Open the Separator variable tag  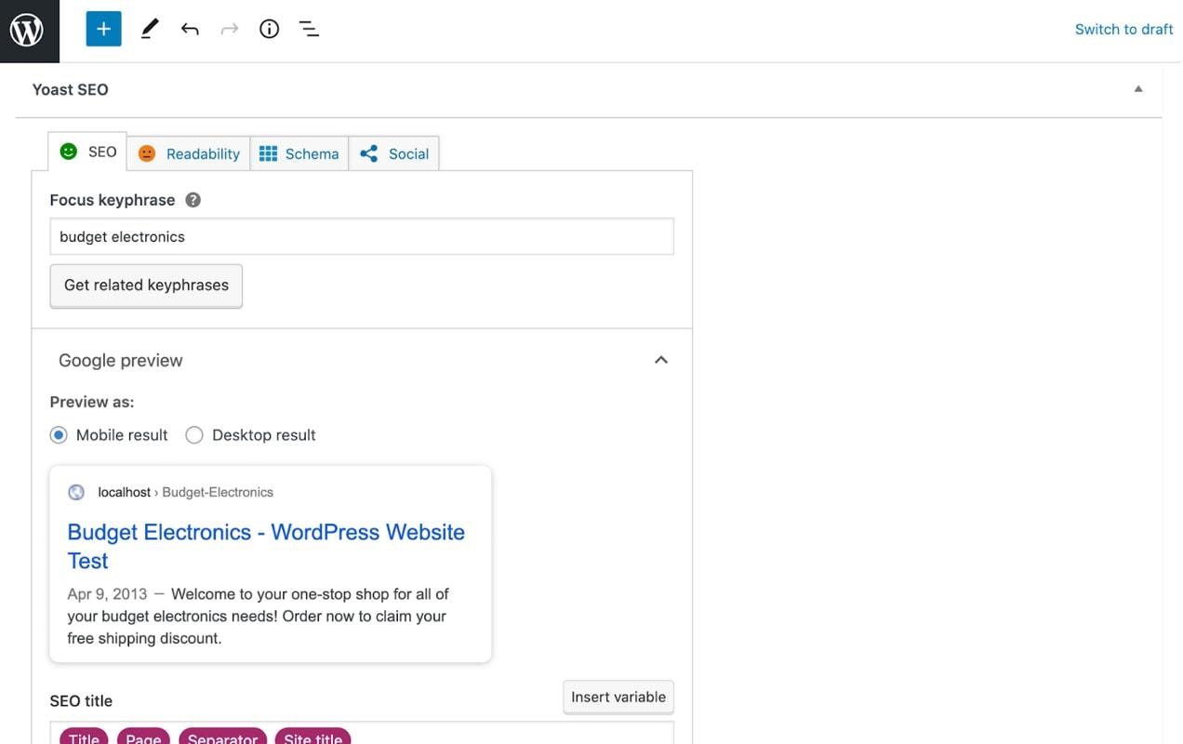(222, 738)
